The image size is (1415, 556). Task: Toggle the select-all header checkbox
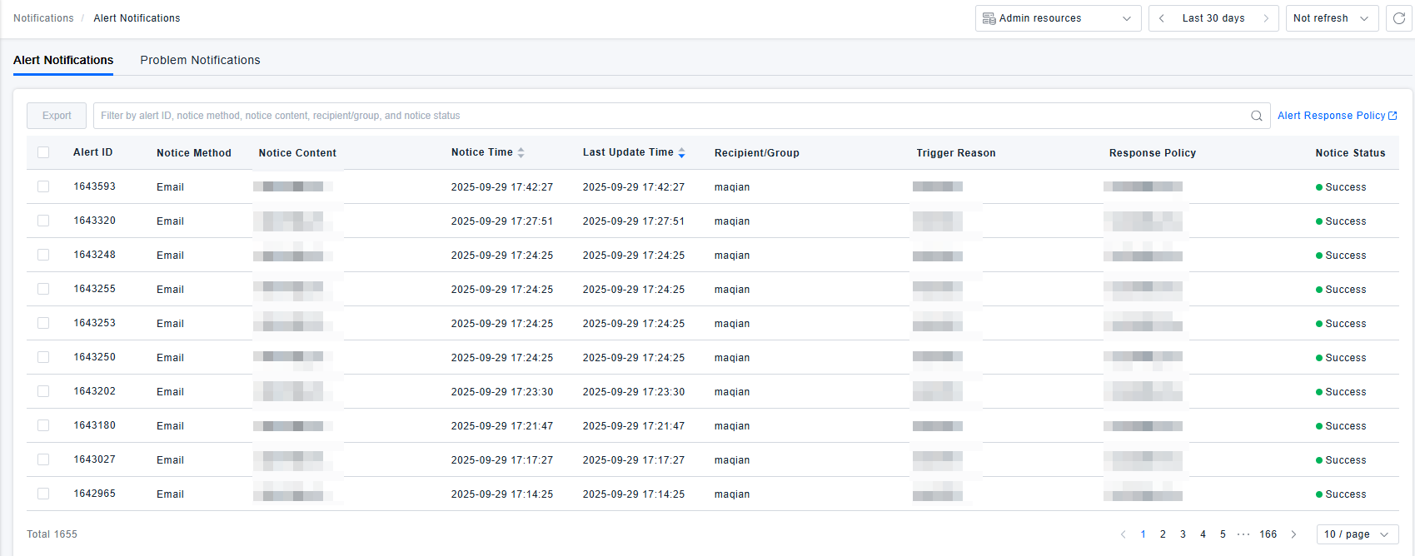click(43, 152)
